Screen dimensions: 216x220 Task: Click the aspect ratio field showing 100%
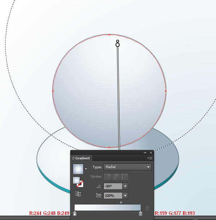(113, 195)
